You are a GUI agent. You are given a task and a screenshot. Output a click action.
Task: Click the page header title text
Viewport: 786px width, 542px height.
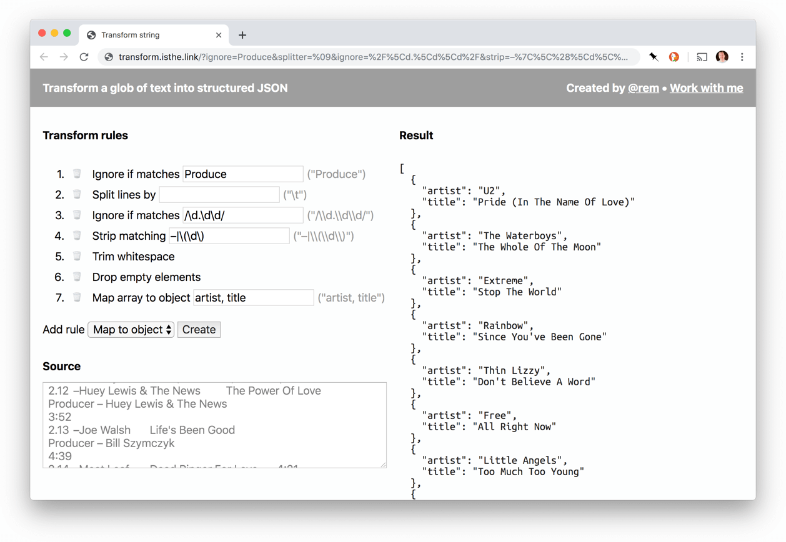coord(166,88)
